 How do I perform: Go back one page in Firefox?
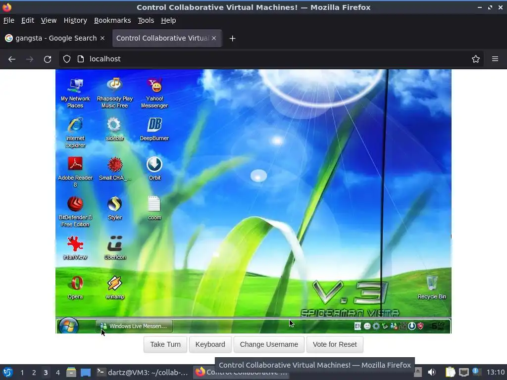tap(12, 59)
